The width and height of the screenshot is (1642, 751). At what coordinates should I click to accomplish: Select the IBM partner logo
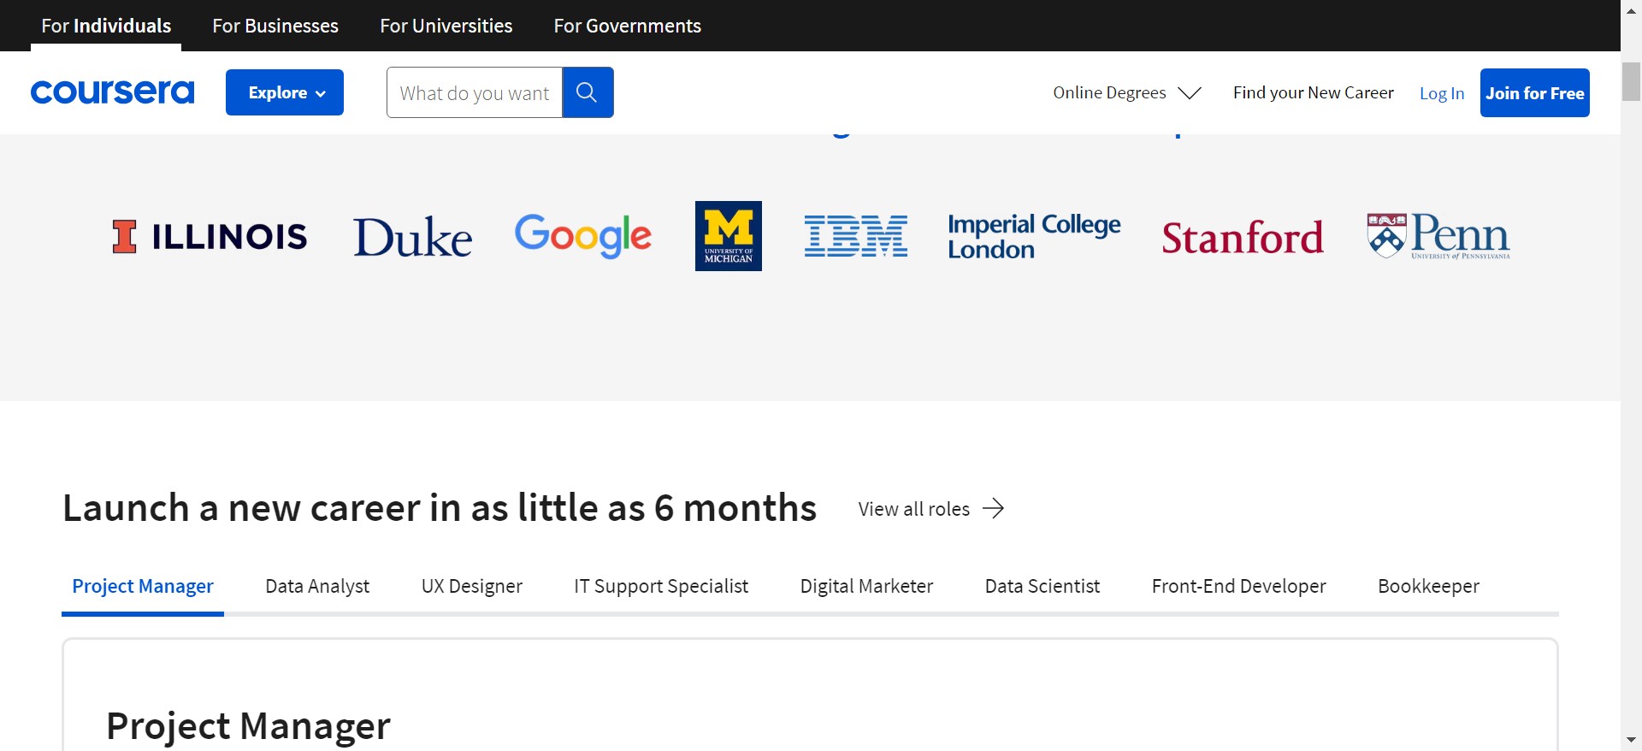click(x=855, y=236)
